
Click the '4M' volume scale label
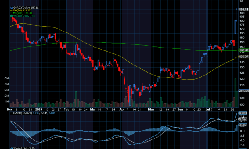pos(7,84)
